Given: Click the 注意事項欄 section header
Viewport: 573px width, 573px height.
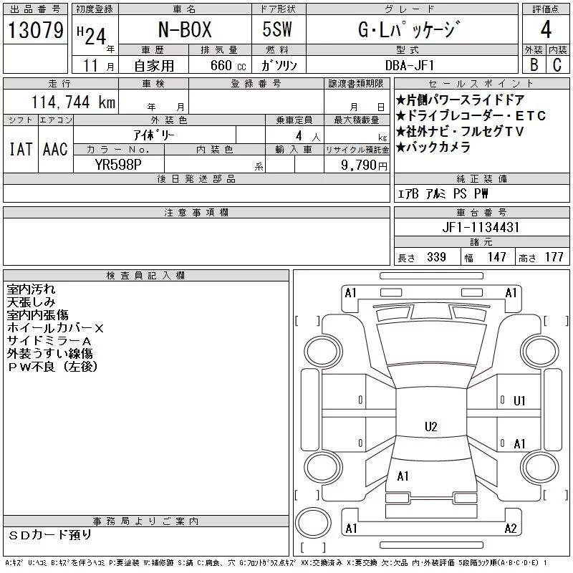Looking at the screenshot, I should click(196, 212).
